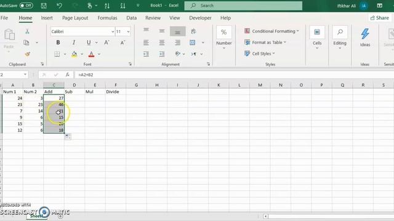Click Auto Fill Options button below column C
The height and width of the screenshot is (221, 394).
[68, 136]
